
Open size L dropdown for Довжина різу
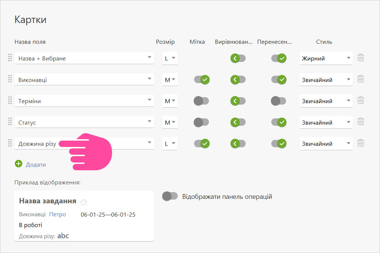click(x=170, y=144)
